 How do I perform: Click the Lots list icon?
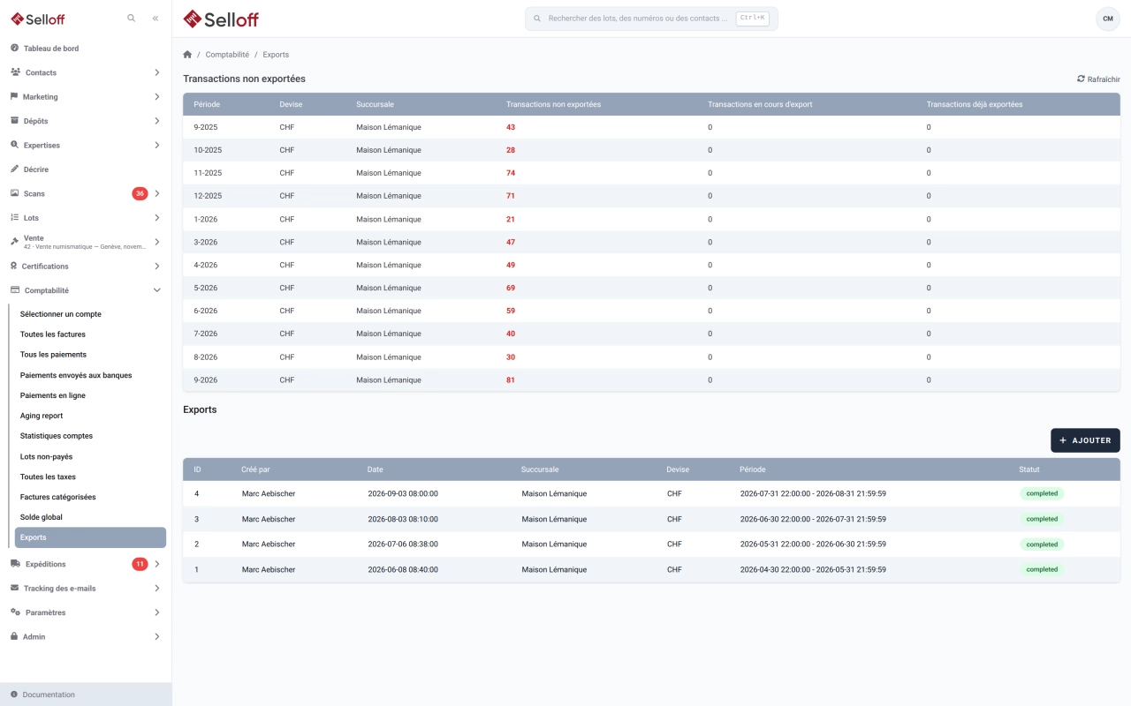coord(15,217)
